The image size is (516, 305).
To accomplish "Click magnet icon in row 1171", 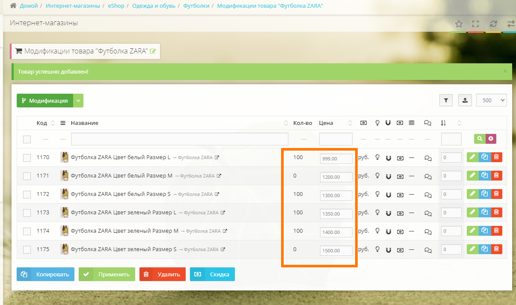I will (x=388, y=176).
